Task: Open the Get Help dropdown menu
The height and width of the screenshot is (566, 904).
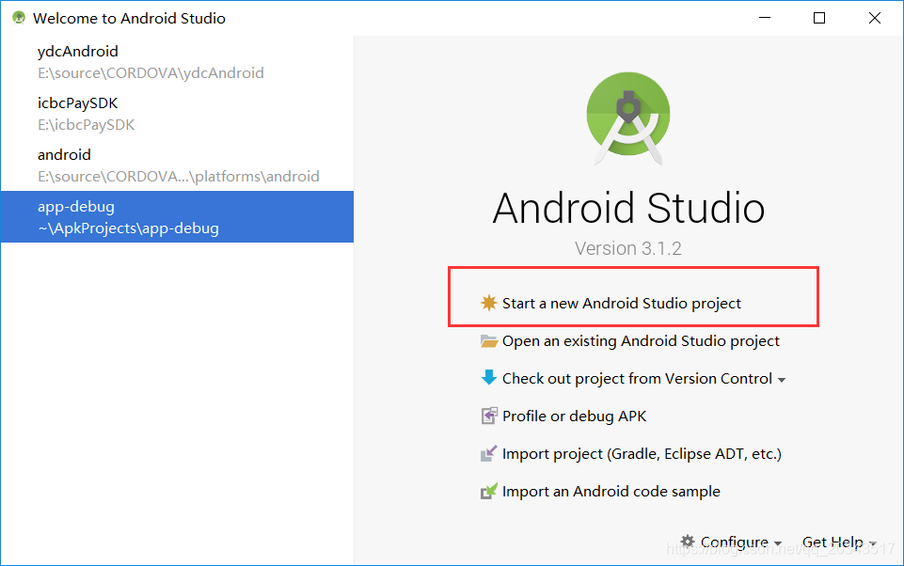Action: [x=839, y=542]
